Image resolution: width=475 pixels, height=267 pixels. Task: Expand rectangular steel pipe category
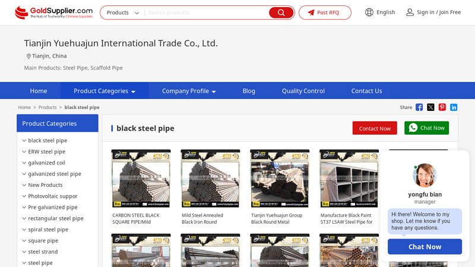24,218
